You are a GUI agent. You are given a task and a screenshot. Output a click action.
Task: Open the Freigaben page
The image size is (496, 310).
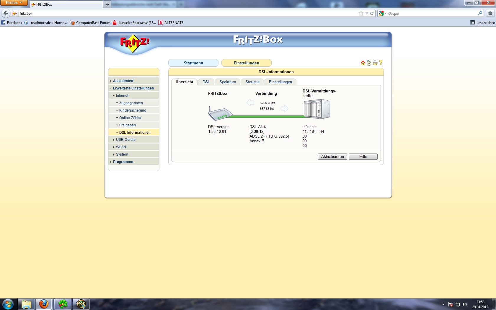134,125
